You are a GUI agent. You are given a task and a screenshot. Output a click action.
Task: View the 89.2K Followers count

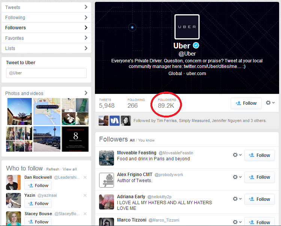167,104
